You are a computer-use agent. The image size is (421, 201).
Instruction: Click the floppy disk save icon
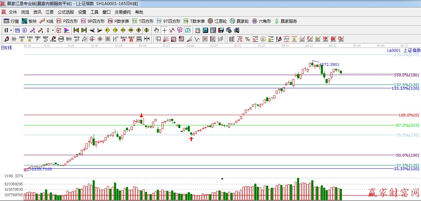point(221,30)
